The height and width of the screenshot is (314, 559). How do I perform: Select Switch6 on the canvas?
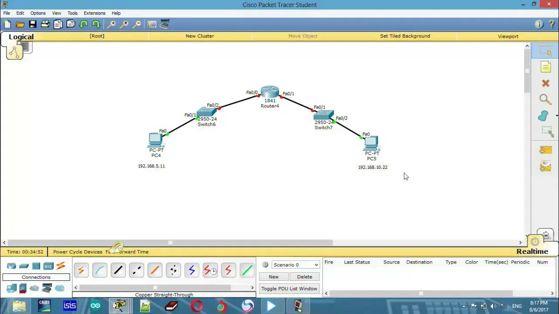tap(207, 112)
